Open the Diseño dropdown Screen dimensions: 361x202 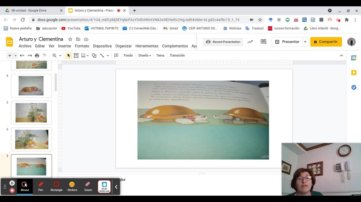[x=145, y=55]
